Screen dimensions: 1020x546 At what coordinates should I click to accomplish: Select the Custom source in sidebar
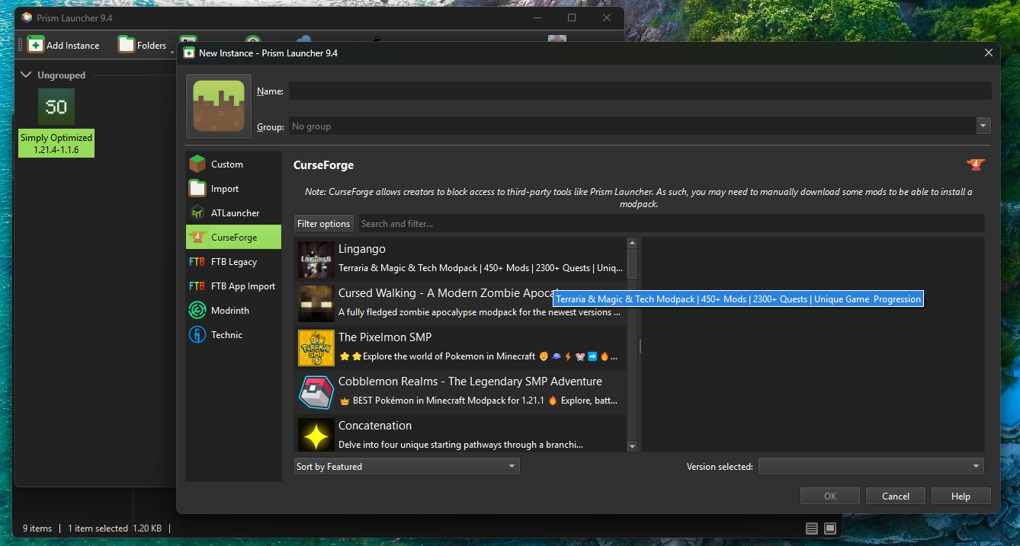point(233,164)
